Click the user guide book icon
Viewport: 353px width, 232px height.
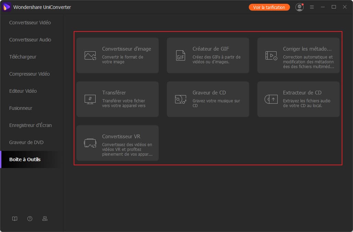click(x=15, y=219)
